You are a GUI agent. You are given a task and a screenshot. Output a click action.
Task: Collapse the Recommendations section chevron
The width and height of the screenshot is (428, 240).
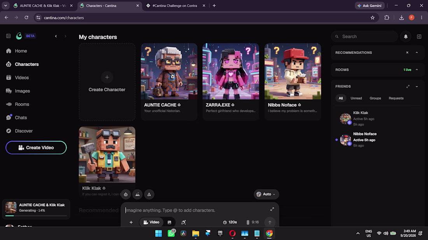pos(417,52)
